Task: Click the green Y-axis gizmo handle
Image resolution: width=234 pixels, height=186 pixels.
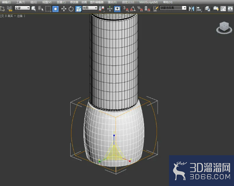Action: click(100, 162)
